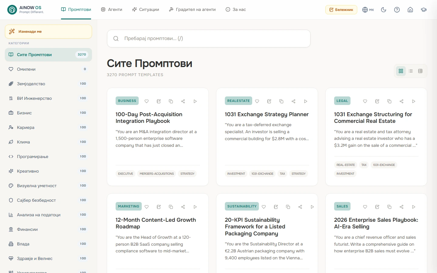Edit the 2026 Enterprise Sales Playbook prompt
The height and width of the screenshot is (273, 437).
coord(377,207)
